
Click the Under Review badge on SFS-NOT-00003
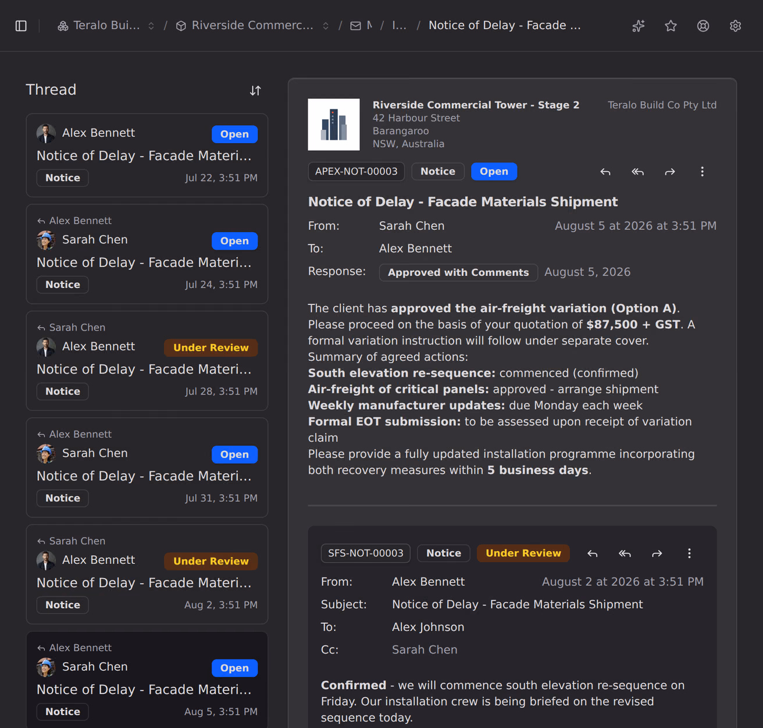(523, 553)
